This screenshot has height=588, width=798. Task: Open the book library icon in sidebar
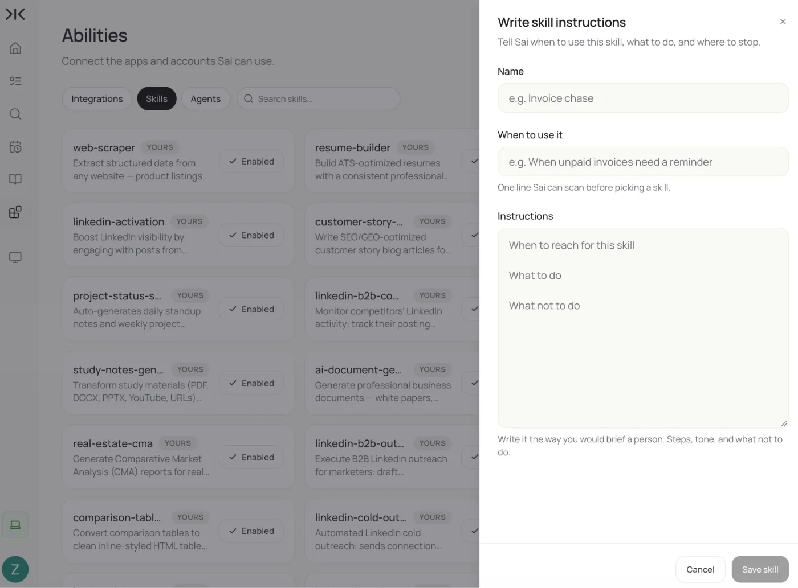point(15,179)
